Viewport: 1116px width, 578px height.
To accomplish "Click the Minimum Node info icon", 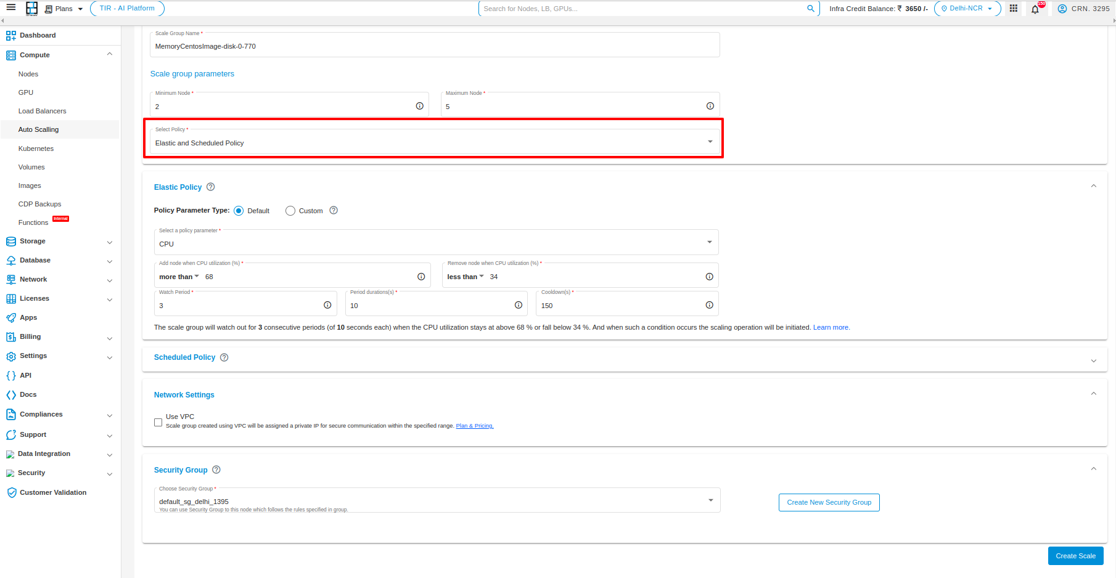I will [420, 106].
